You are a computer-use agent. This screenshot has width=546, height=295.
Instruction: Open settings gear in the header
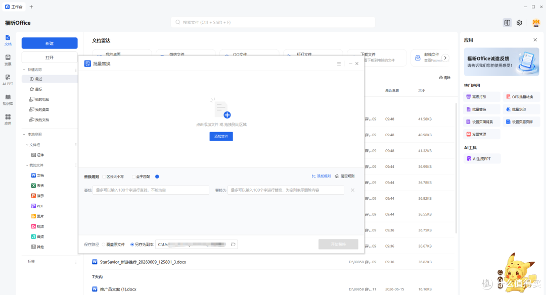(519, 23)
